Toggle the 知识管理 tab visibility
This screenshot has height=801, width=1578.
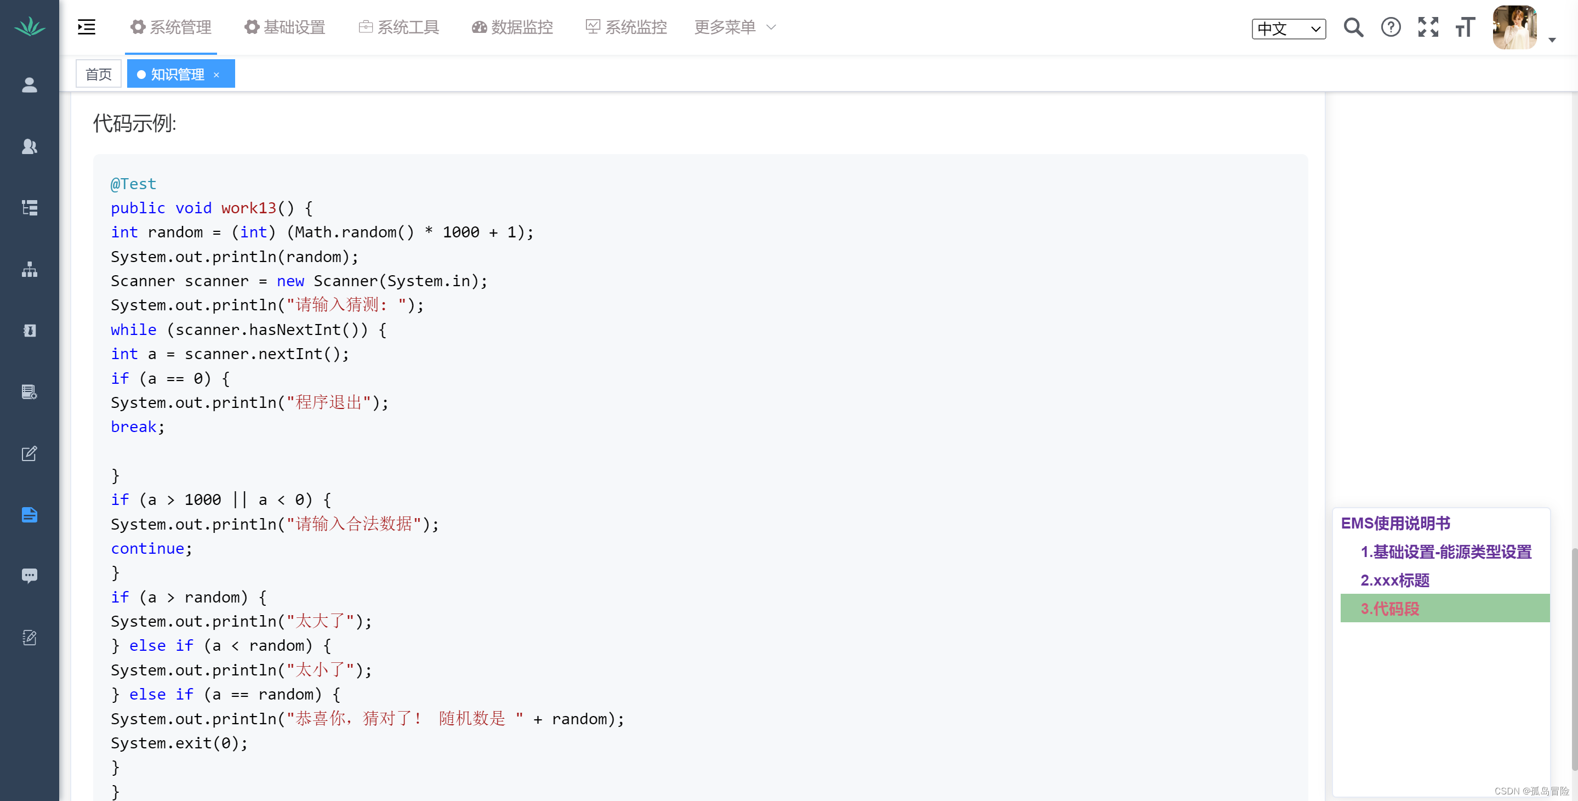pos(219,73)
